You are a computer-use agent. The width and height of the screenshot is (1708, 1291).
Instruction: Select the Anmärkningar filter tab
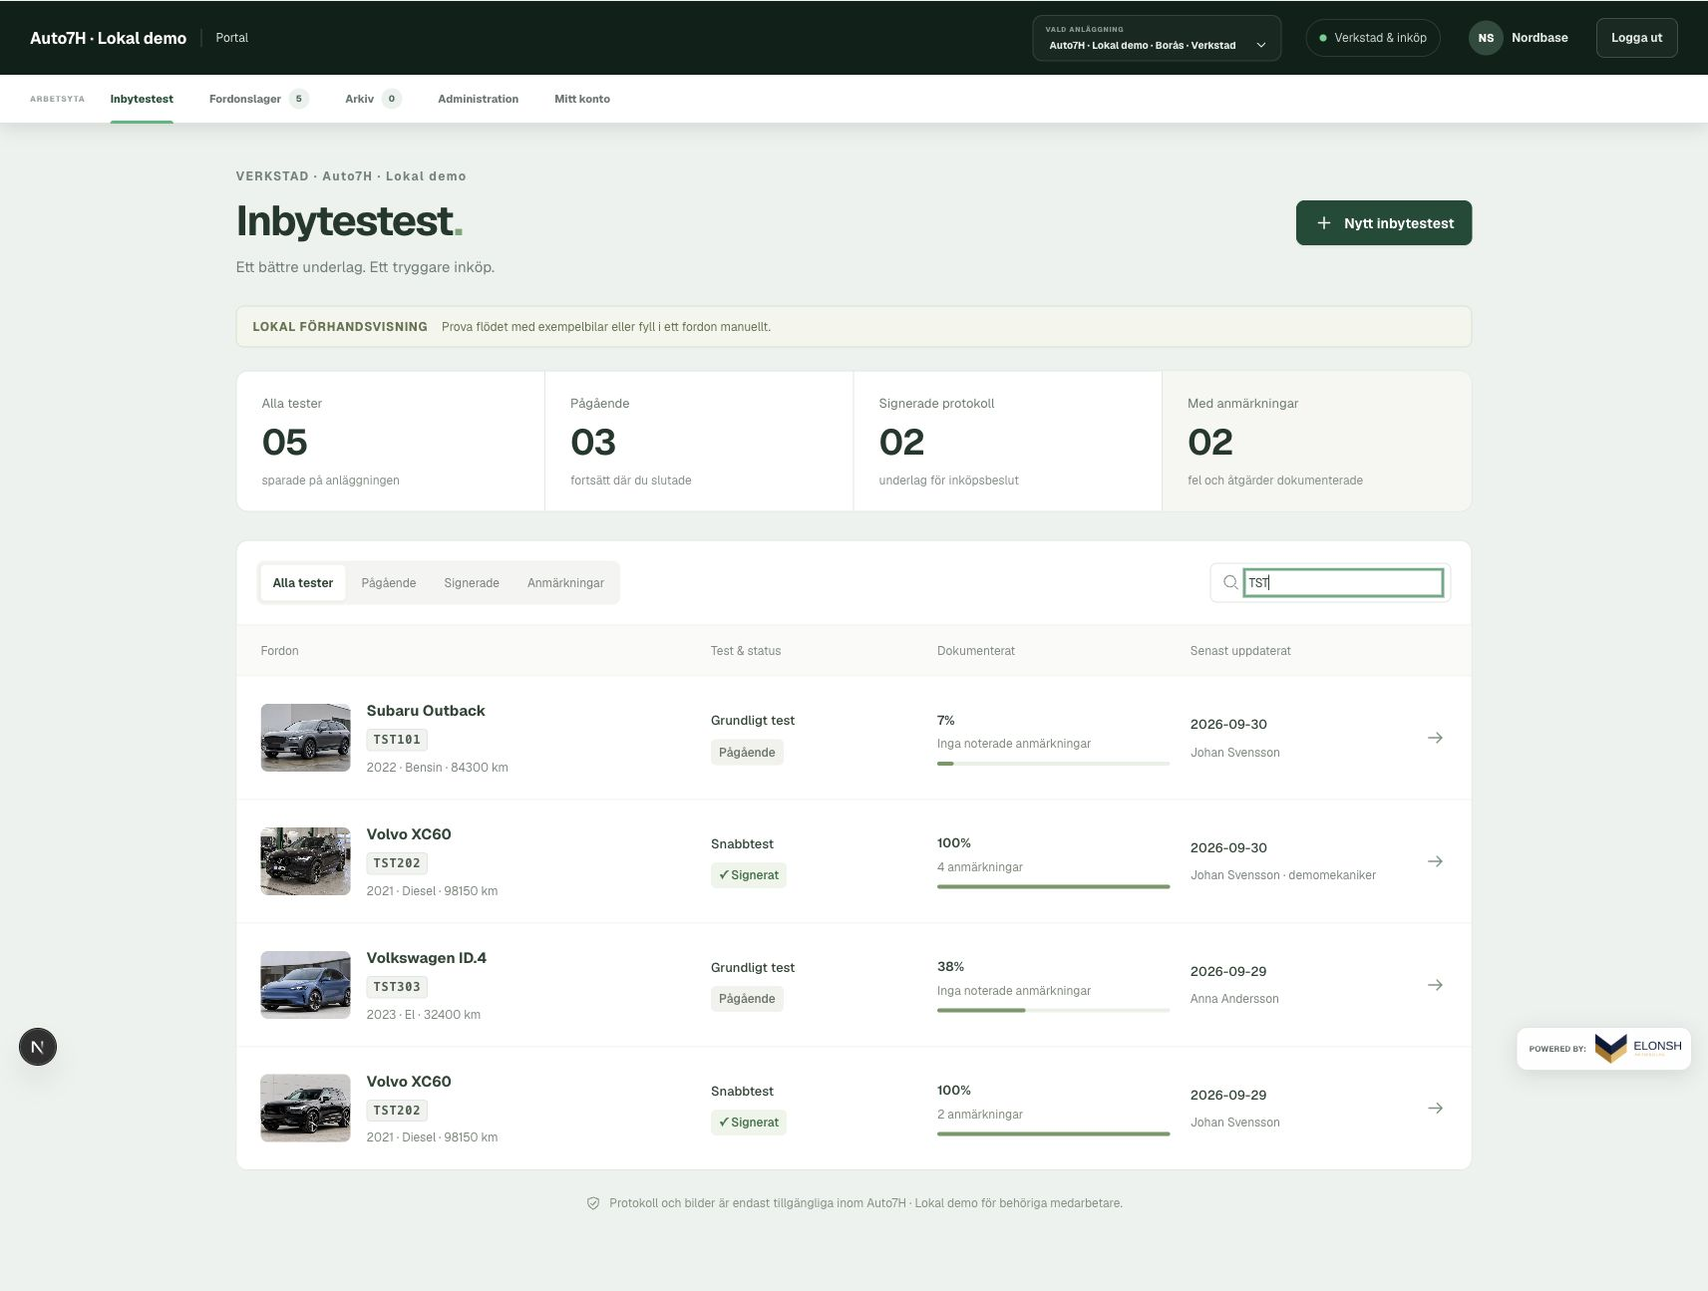565,583
